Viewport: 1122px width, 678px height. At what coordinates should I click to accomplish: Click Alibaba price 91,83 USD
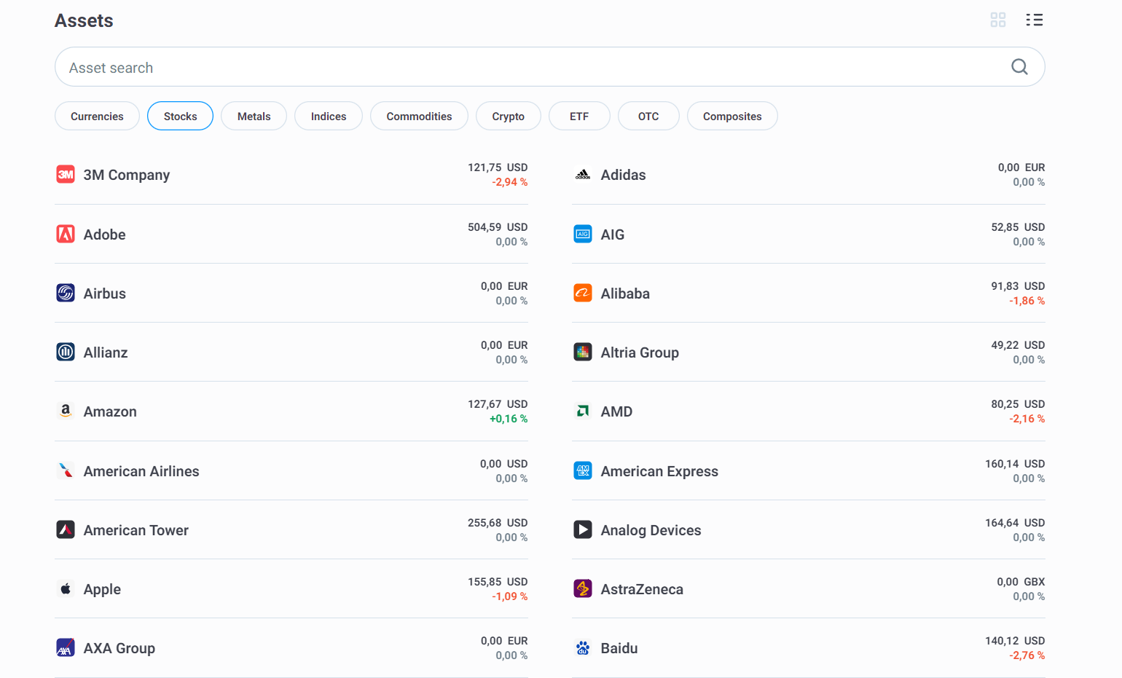(1018, 286)
